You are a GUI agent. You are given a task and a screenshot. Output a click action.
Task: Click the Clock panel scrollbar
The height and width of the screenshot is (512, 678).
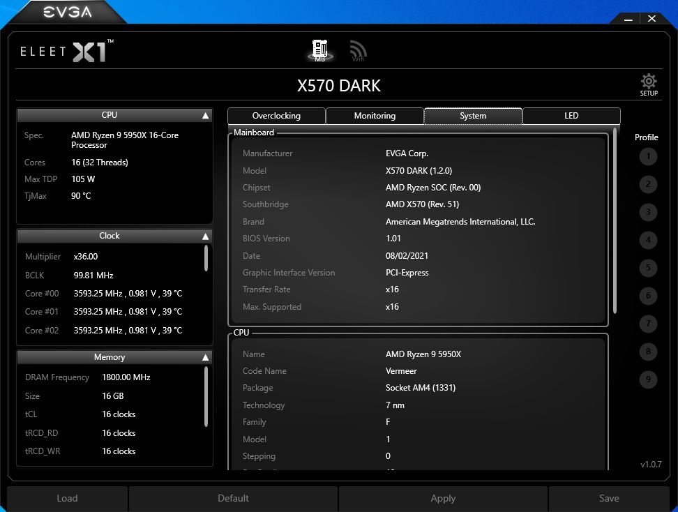[x=206, y=258]
